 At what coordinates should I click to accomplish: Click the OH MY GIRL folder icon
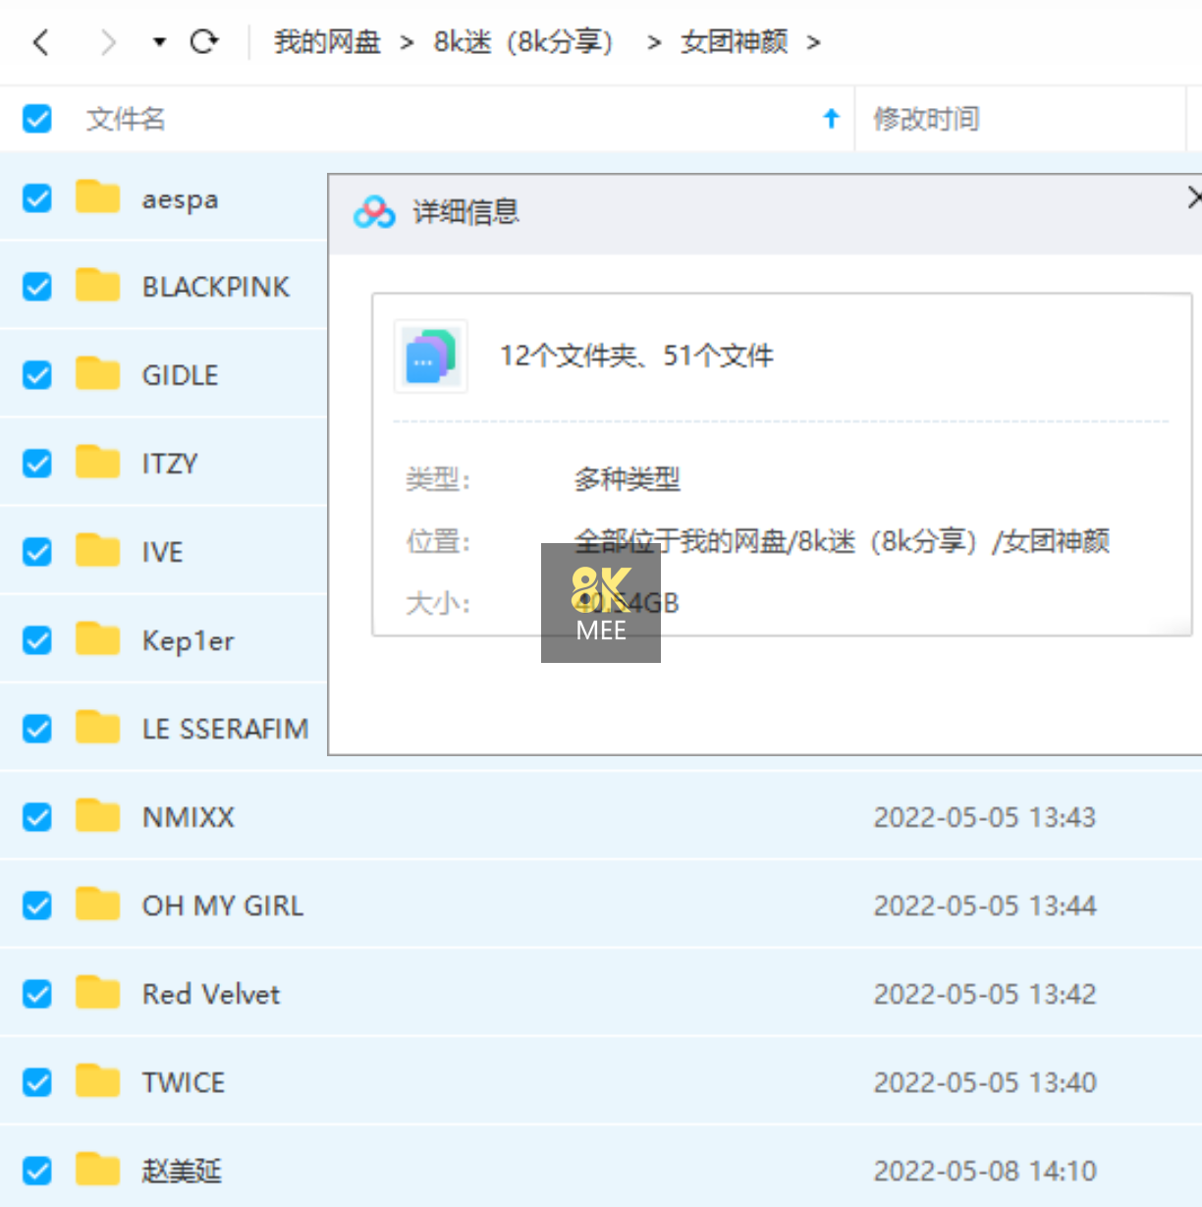click(x=97, y=904)
